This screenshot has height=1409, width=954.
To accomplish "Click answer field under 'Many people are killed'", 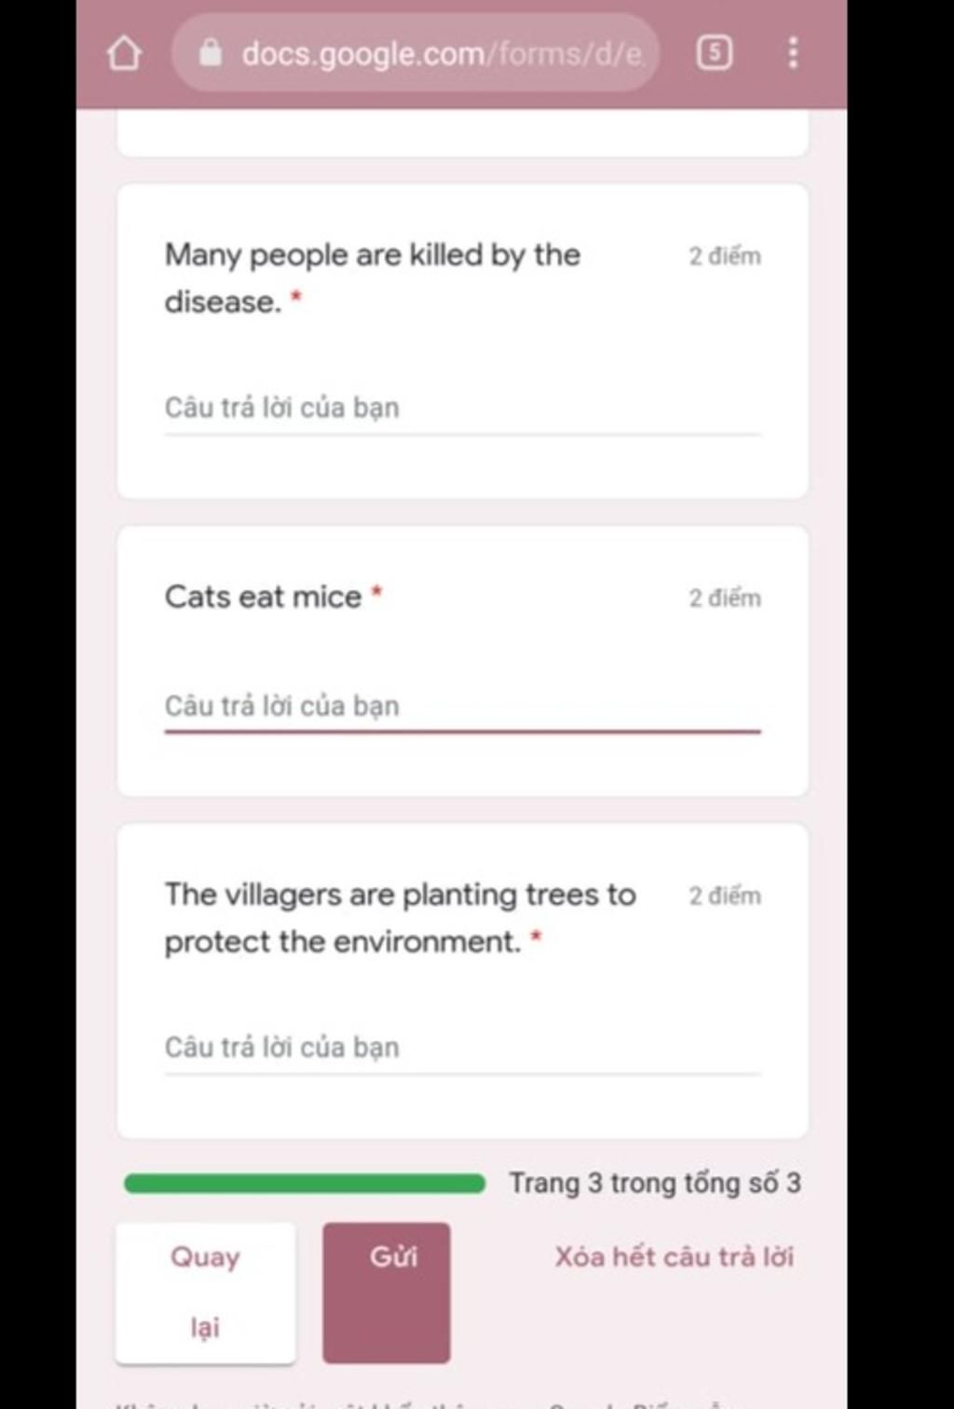I will (x=462, y=408).
